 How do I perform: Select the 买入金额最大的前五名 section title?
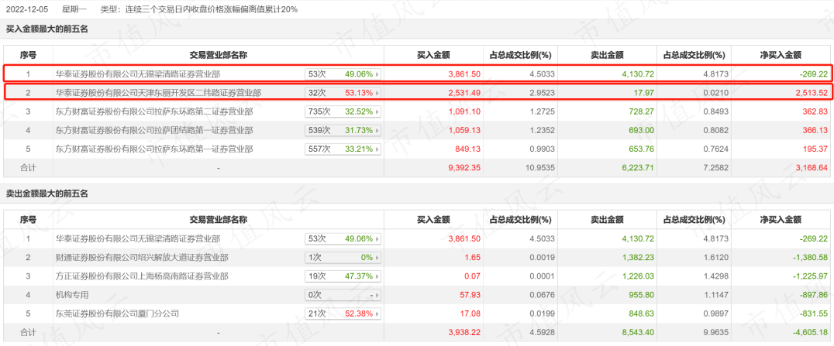pos(47,29)
